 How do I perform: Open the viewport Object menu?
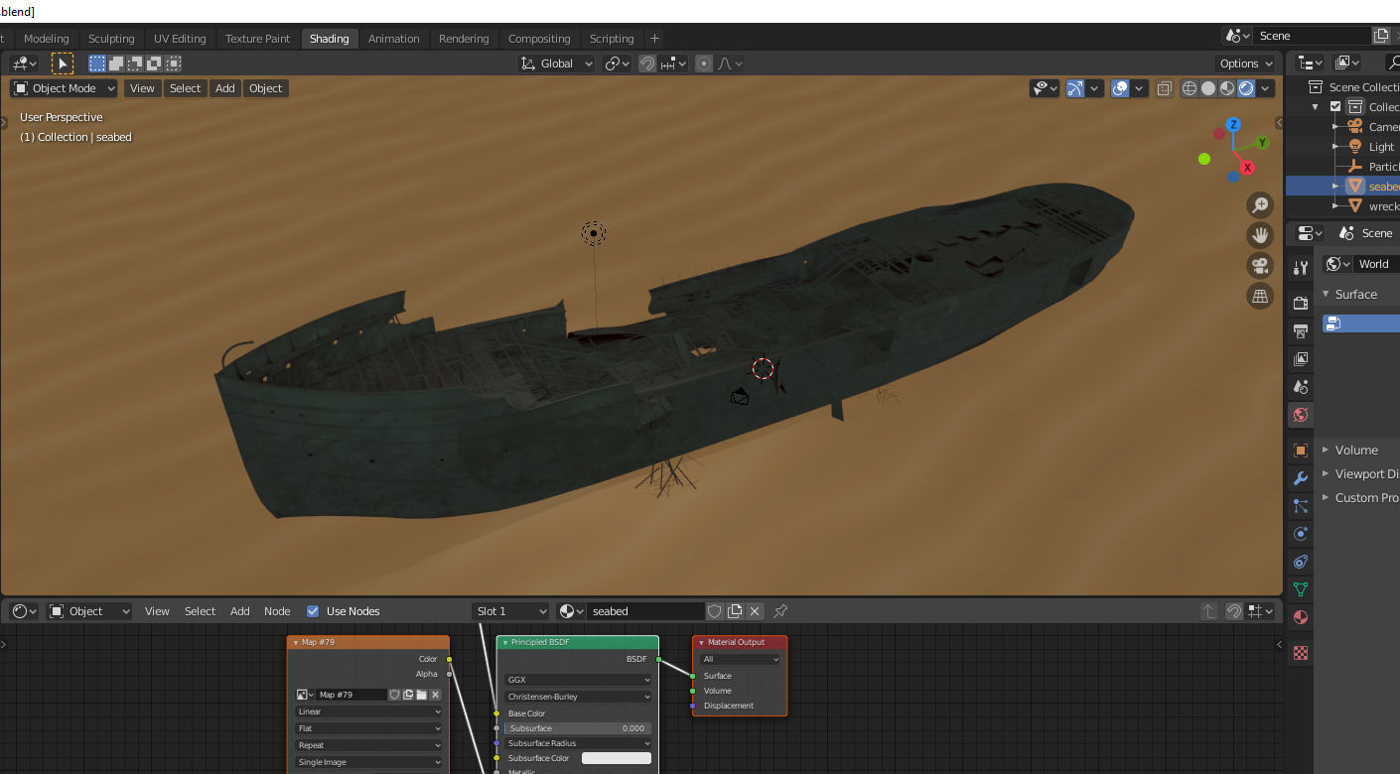(x=265, y=88)
